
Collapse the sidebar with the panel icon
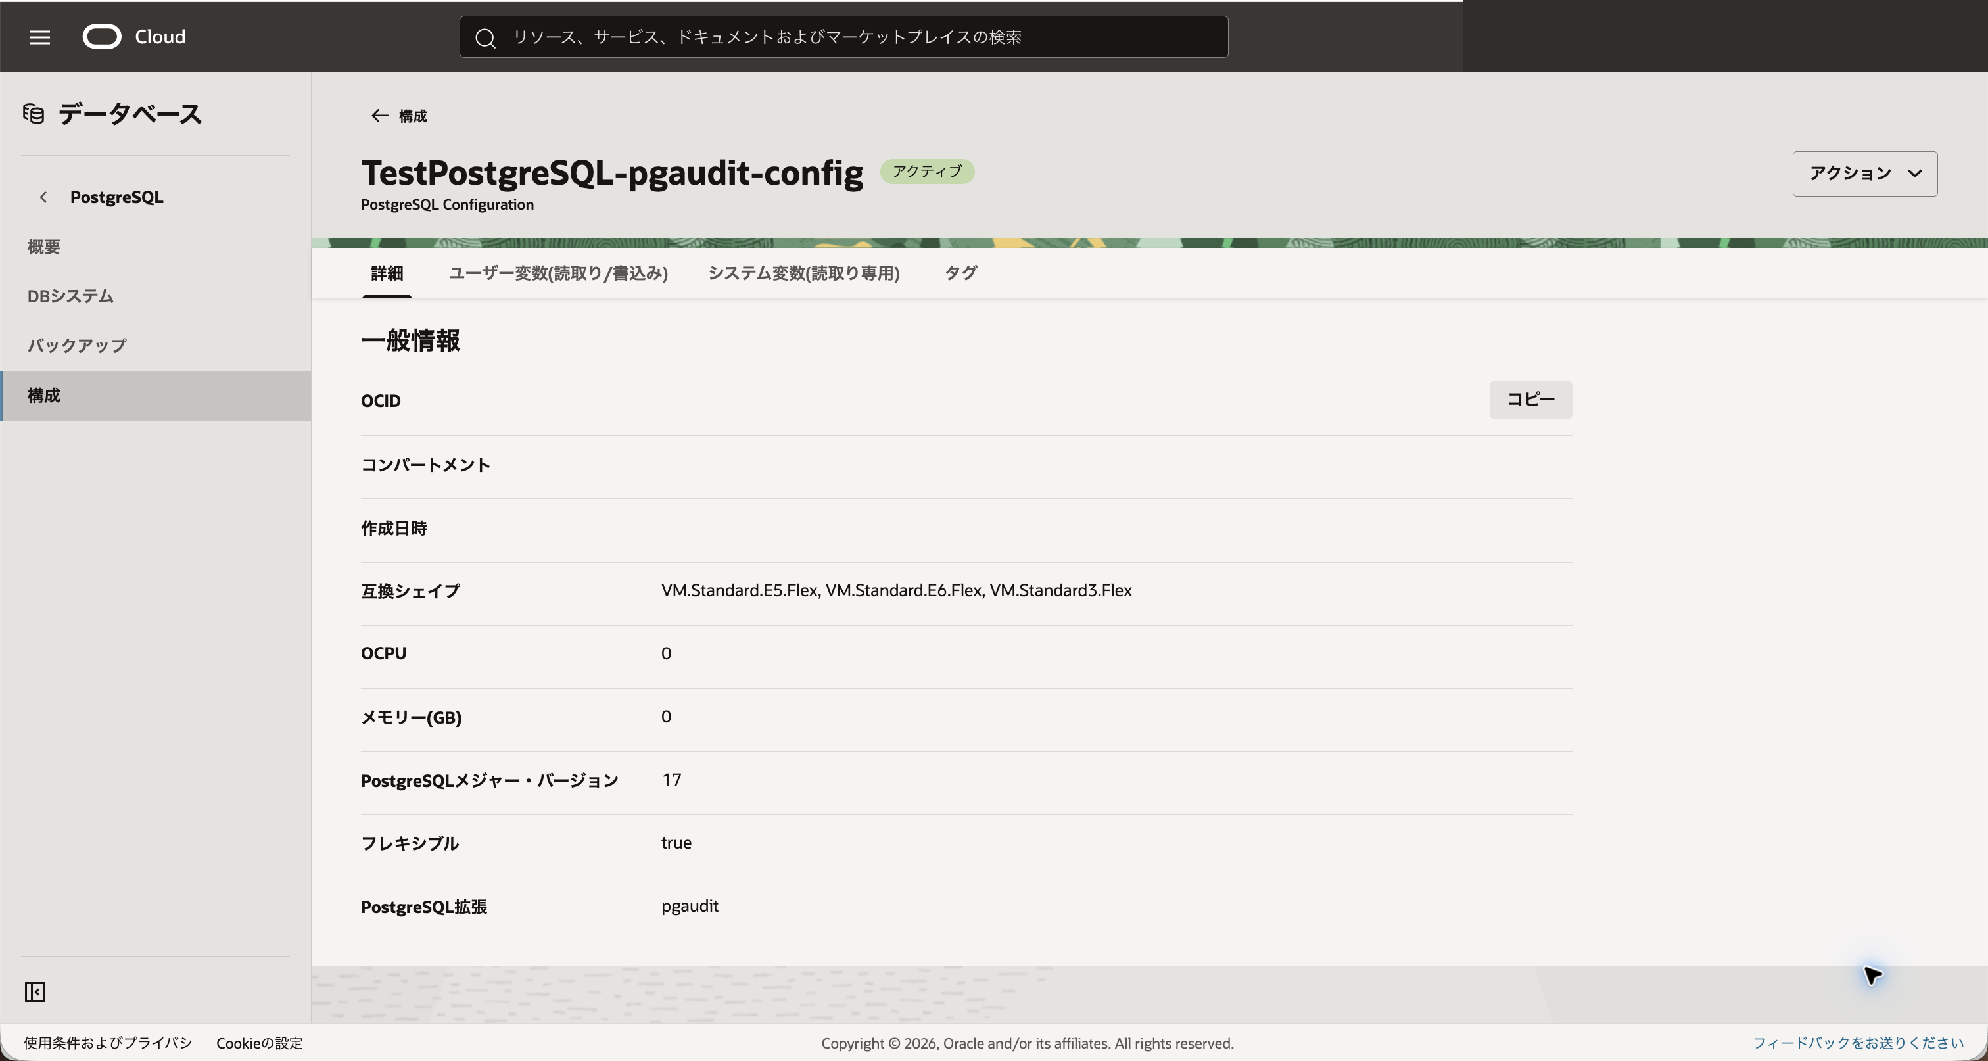(x=35, y=991)
